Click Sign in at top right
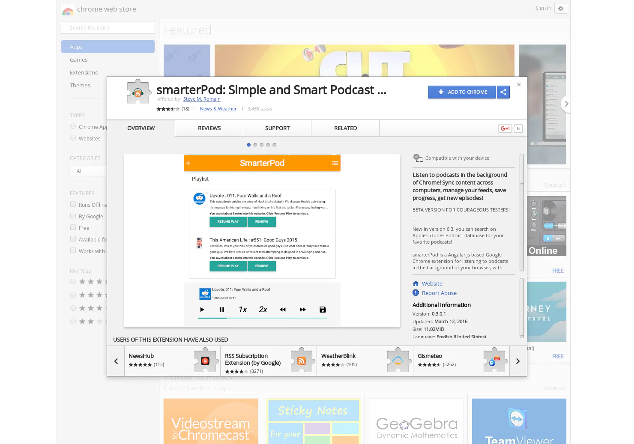This screenshot has width=634, height=444. tap(543, 8)
